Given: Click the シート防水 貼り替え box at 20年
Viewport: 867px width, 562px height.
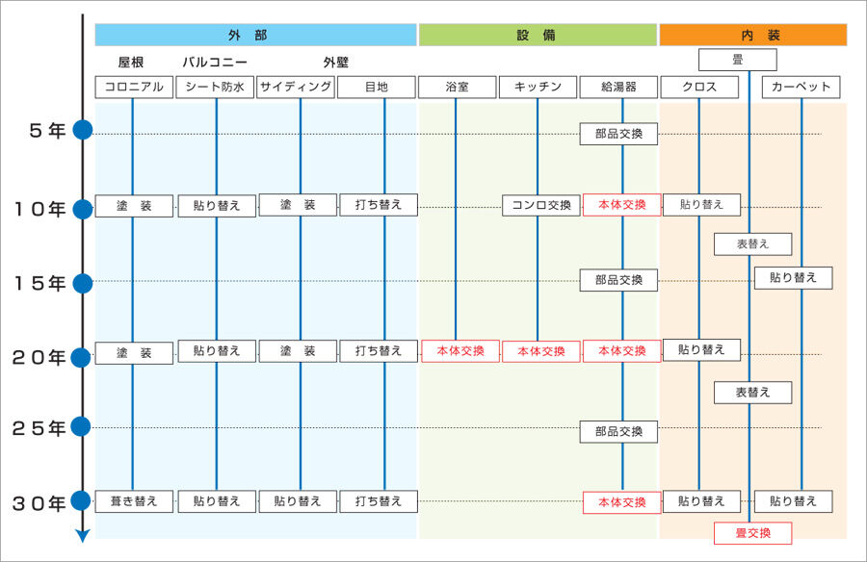Looking at the screenshot, I should [218, 351].
